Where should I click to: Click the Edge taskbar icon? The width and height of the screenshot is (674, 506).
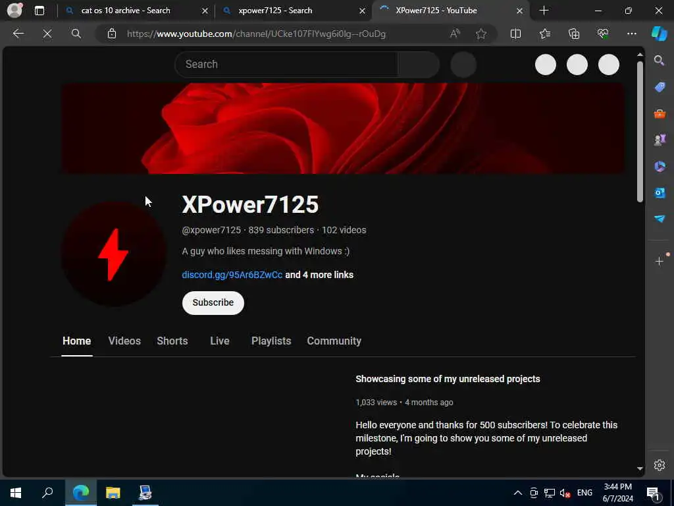point(81,493)
